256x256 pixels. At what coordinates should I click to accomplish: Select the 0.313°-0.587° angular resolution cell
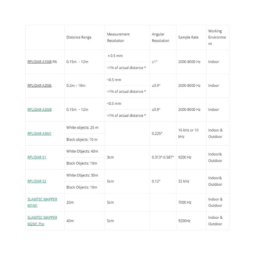coord(163,157)
